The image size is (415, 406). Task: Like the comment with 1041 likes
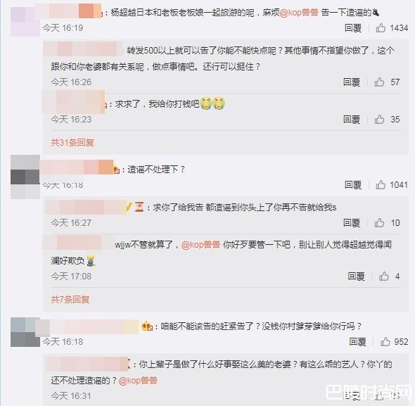(381, 184)
